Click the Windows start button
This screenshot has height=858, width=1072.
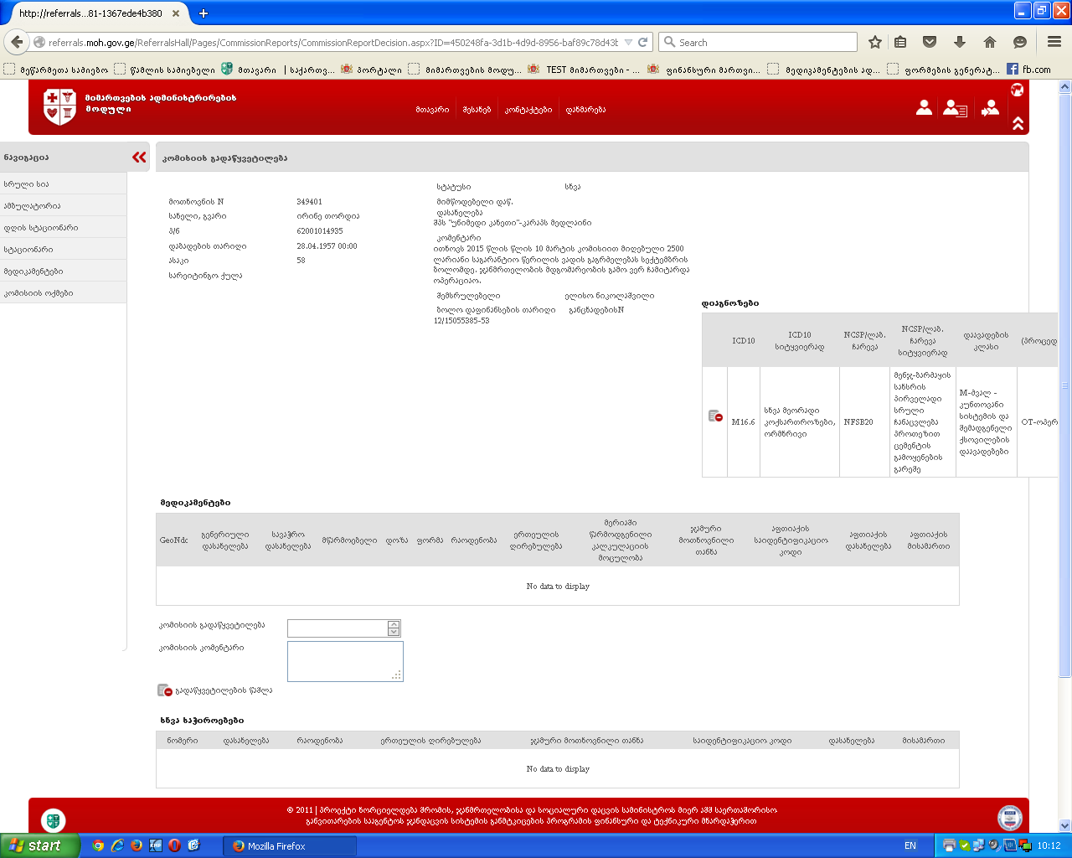40,845
